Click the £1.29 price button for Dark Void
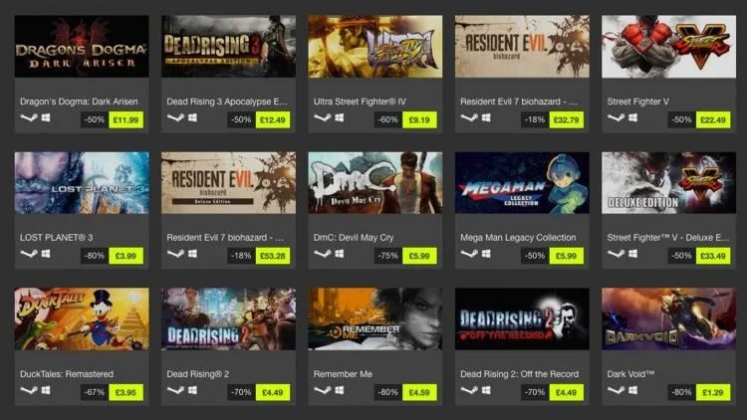This screenshot has height=420, width=747. click(713, 392)
